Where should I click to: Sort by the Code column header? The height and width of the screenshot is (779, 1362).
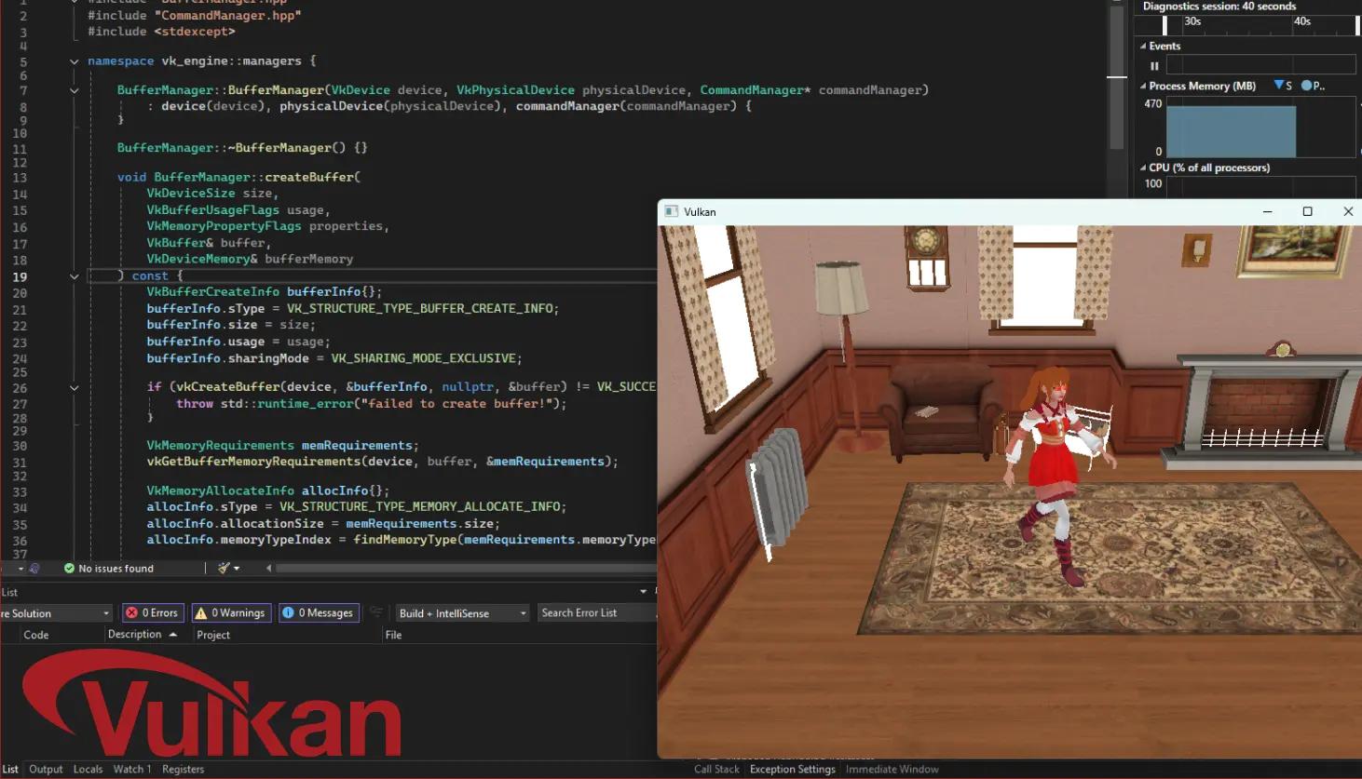(36, 635)
